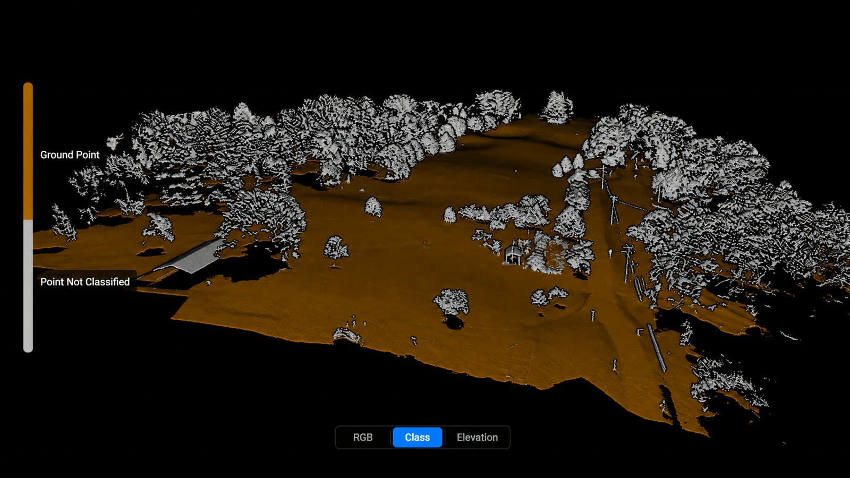
Task: Click the Ground Point legend label
Action: point(70,155)
